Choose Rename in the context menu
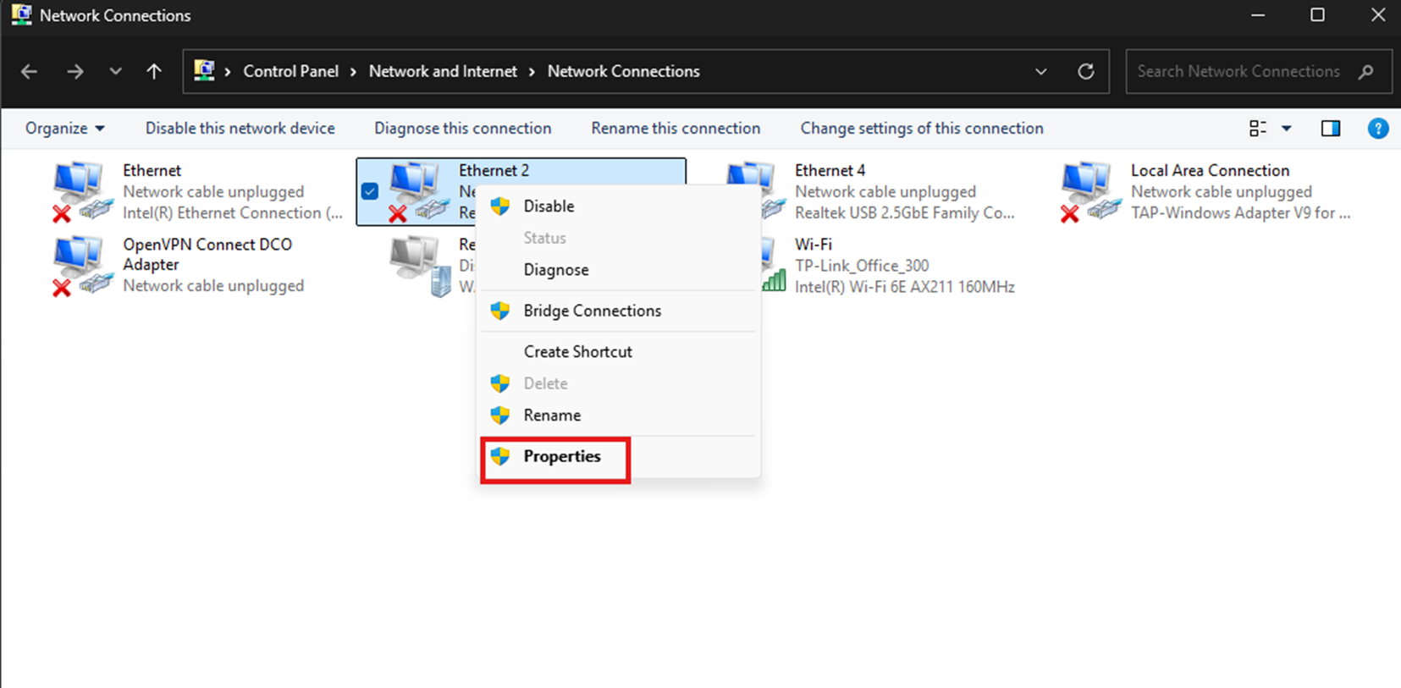Viewport: 1401px width, 688px height. [618, 416]
